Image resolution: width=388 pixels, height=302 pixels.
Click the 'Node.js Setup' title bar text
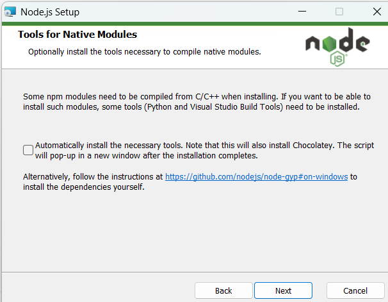pyautogui.click(x=50, y=12)
